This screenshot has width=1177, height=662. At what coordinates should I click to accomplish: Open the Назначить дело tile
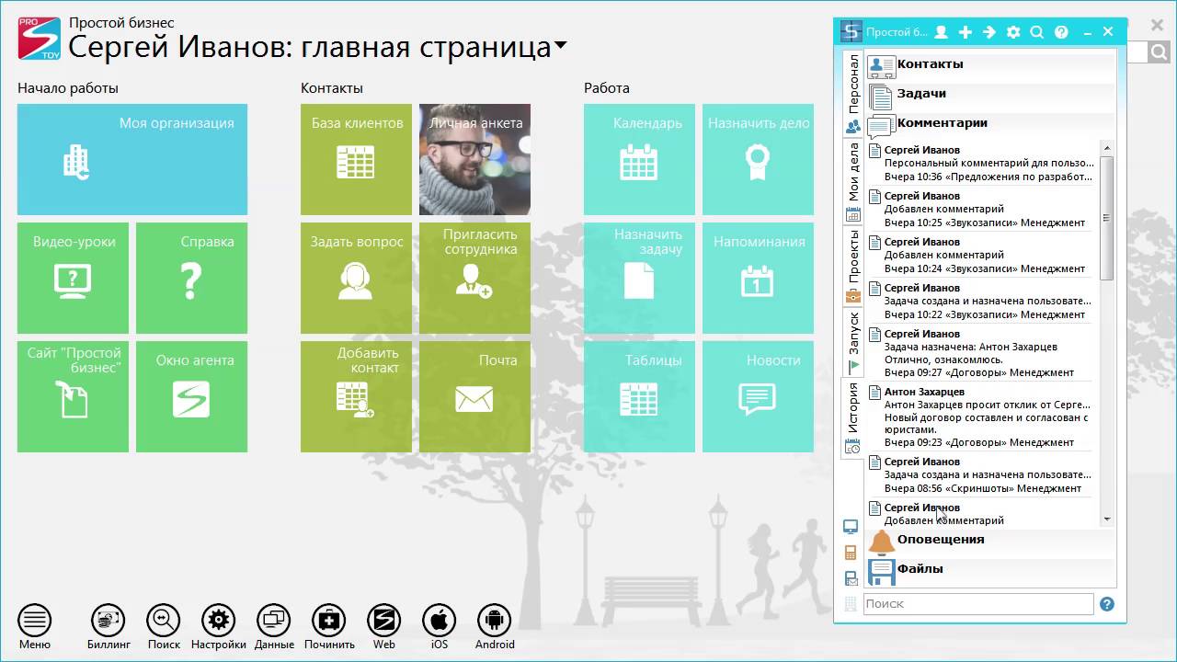(758, 159)
